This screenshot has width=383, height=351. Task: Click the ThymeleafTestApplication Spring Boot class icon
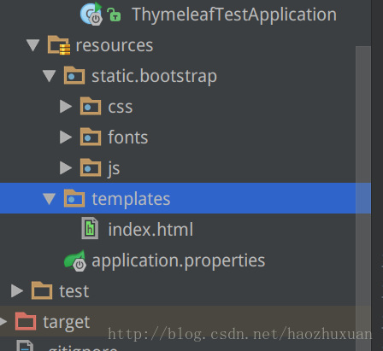click(x=91, y=14)
